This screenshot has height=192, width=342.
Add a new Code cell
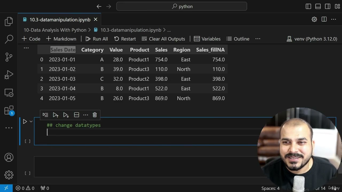31,39
